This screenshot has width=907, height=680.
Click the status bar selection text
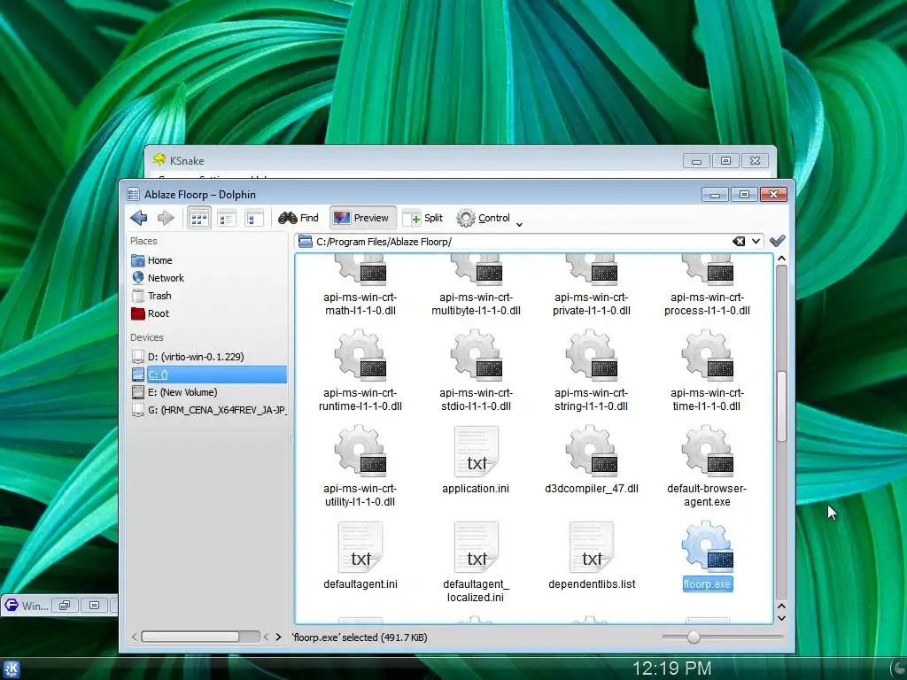tap(360, 637)
